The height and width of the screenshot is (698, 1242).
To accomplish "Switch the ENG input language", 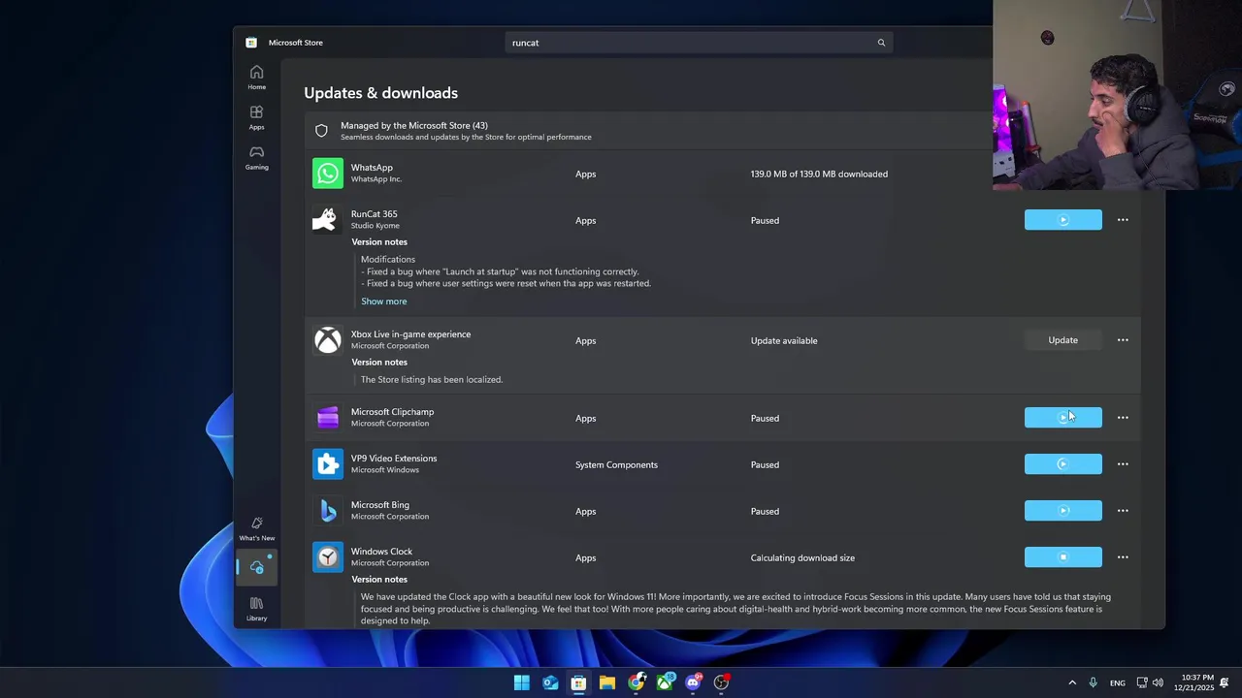I will (1118, 682).
